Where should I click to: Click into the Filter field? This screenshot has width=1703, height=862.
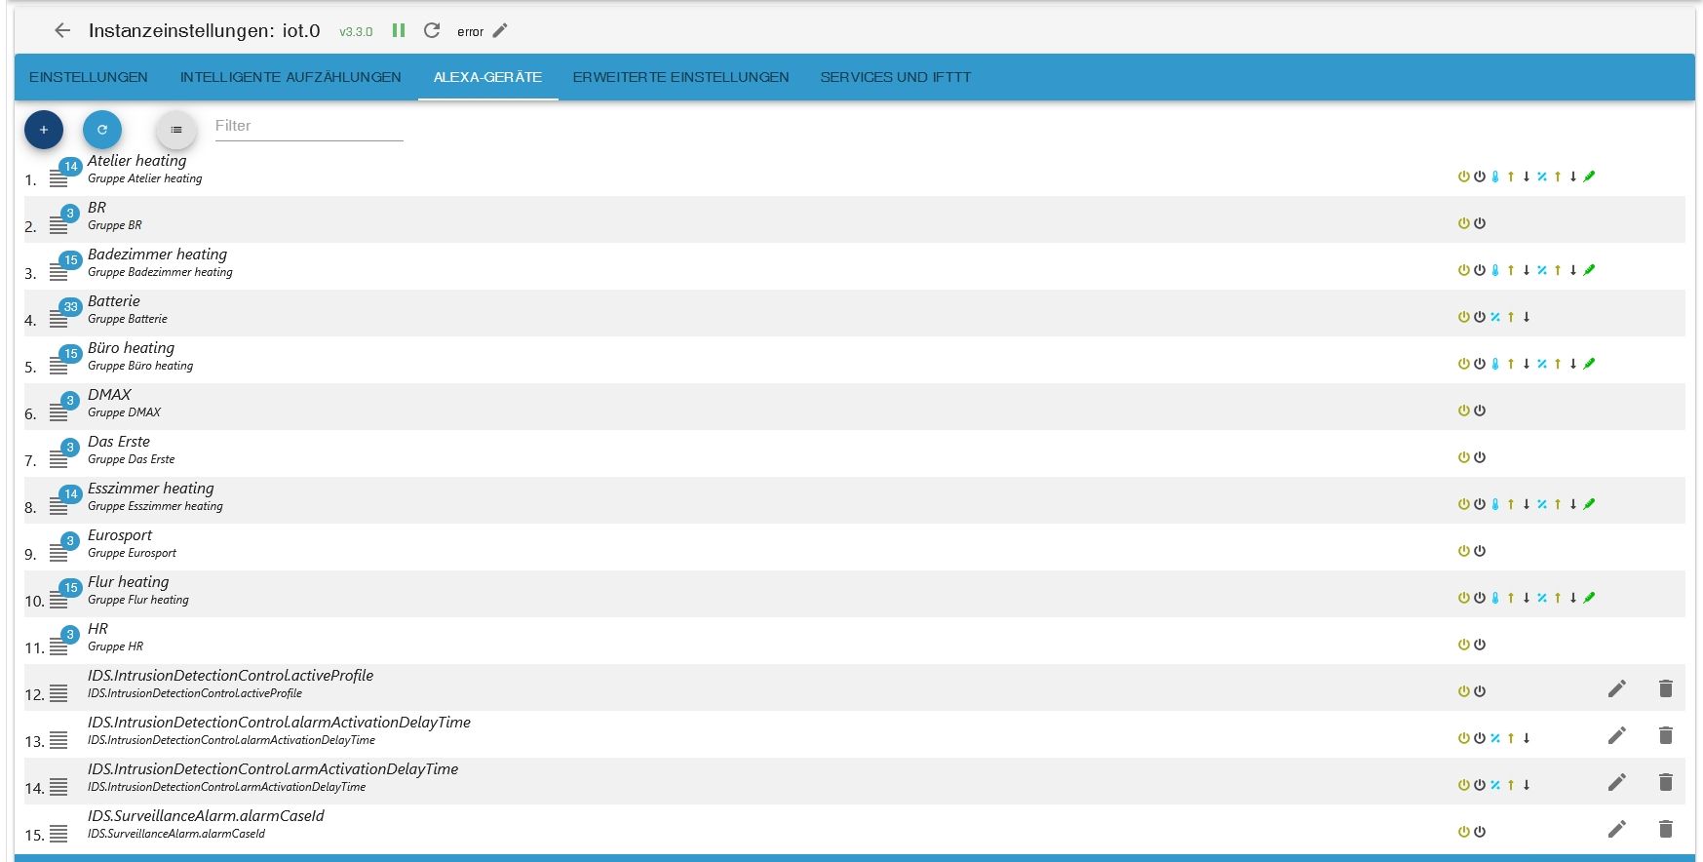[309, 126]
